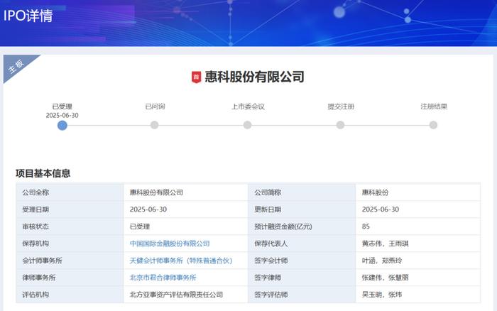Click the 张建伟，张慧丽 value cell
The width and height of the screenshot is (497, 311).
pyautogui.click(x=417, y=278)
